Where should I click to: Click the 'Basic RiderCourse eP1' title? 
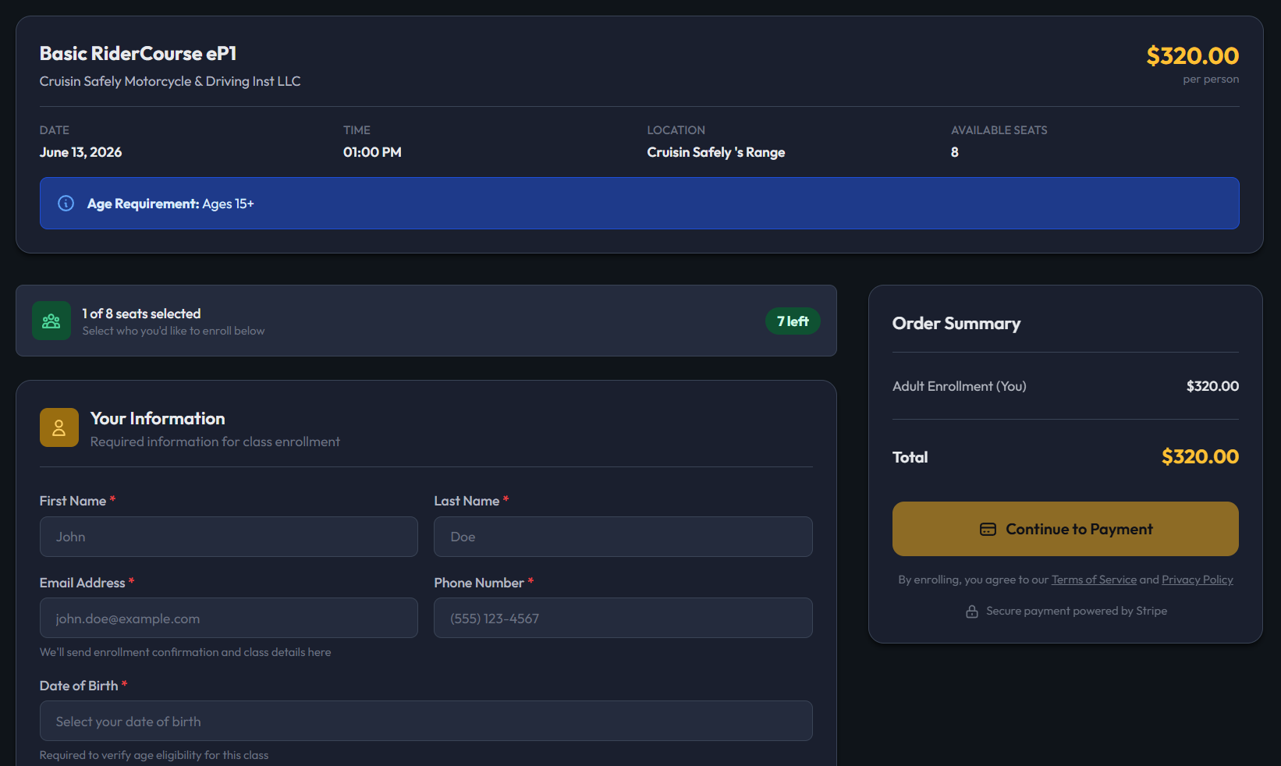point(138,54)
